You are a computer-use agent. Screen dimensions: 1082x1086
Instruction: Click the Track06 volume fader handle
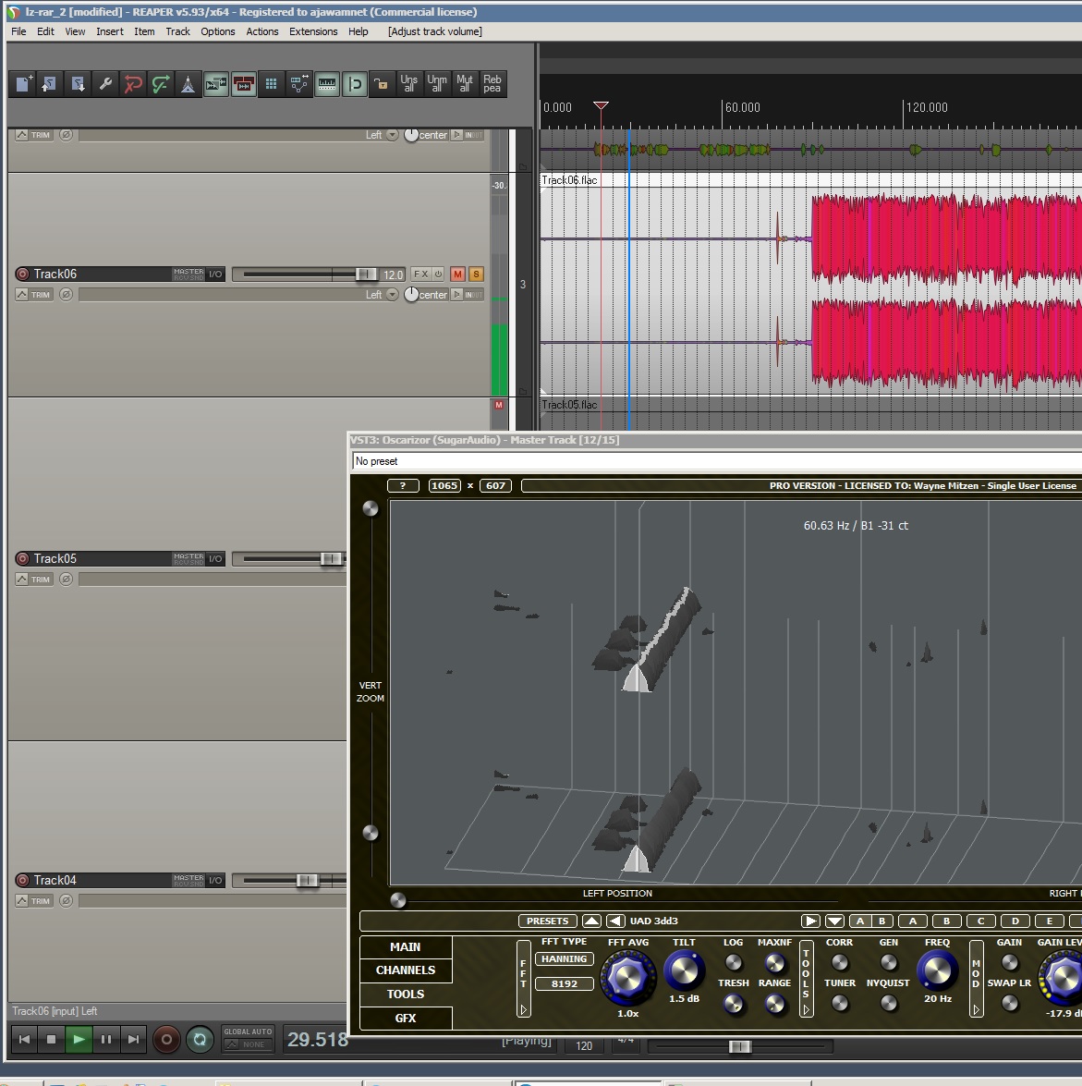point(366,275)
